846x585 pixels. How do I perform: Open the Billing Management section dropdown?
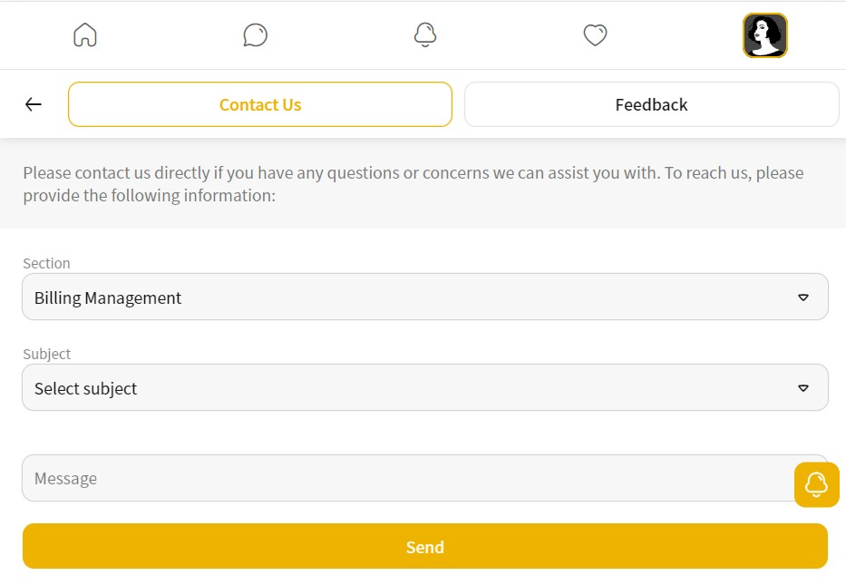pyautogui.click(x=424, y=297)
